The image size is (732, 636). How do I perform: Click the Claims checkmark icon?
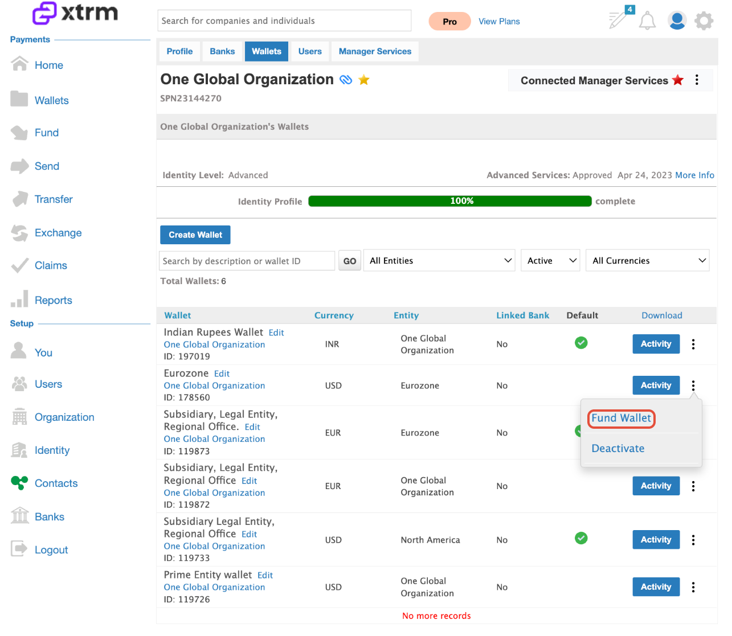[19, 265]
